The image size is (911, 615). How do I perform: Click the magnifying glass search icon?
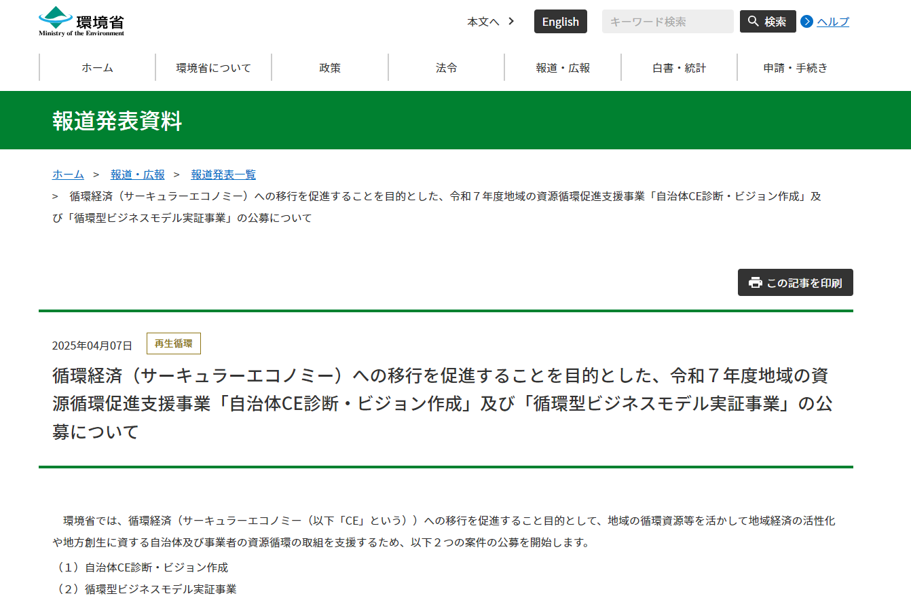[x=754, y=22]
